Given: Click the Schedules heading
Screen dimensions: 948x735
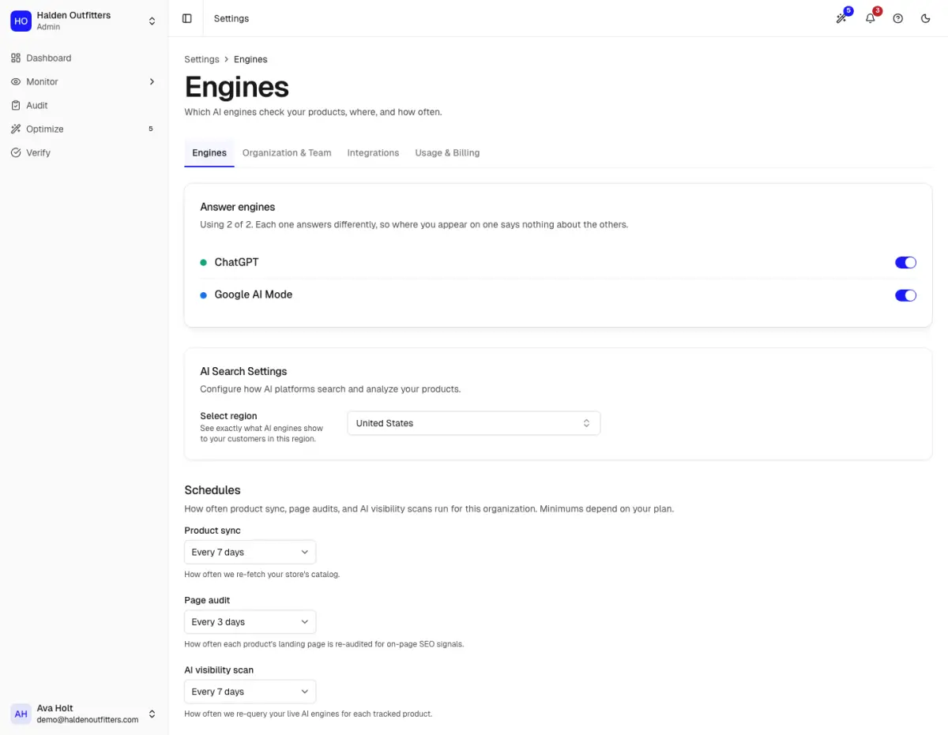Looking at the screenshot, I should (x=213, y=490).
